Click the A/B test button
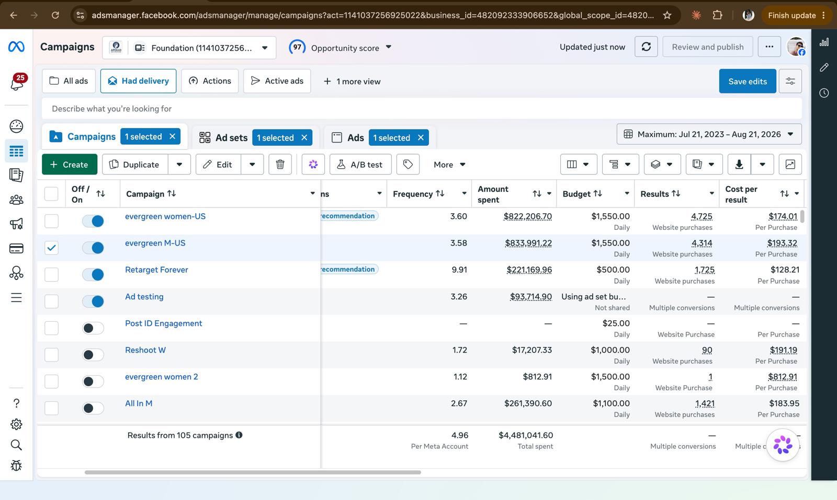The width and height of the screenshot is (837, 500). coord(360,165)
